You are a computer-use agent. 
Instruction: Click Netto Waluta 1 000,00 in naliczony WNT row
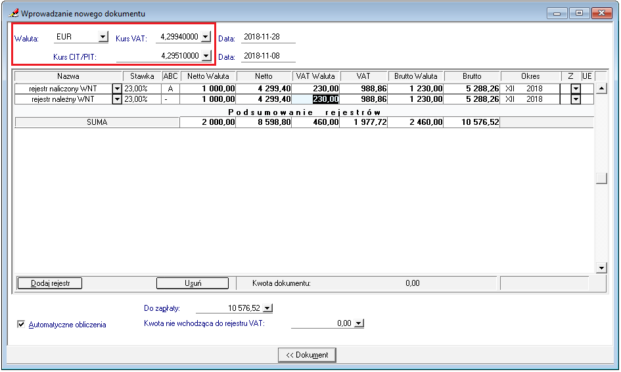pyautogui.click(x=208, y=89)
